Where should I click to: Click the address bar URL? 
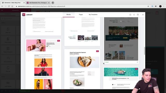pos(41,6)
